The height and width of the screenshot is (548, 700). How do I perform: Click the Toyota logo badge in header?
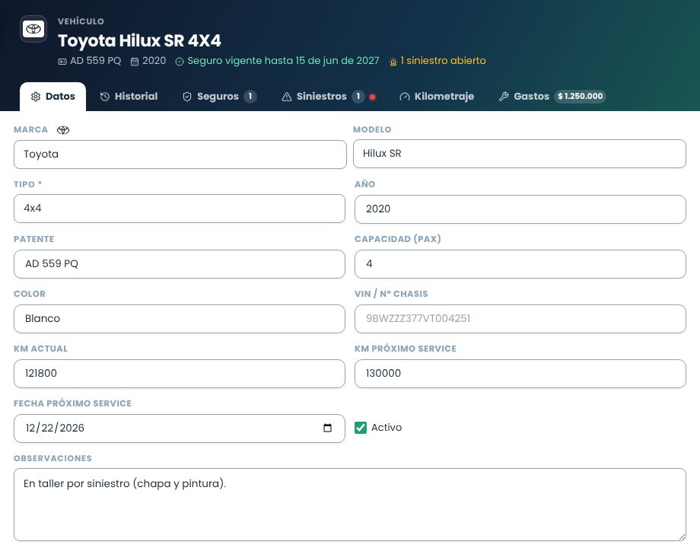[33, 29]
